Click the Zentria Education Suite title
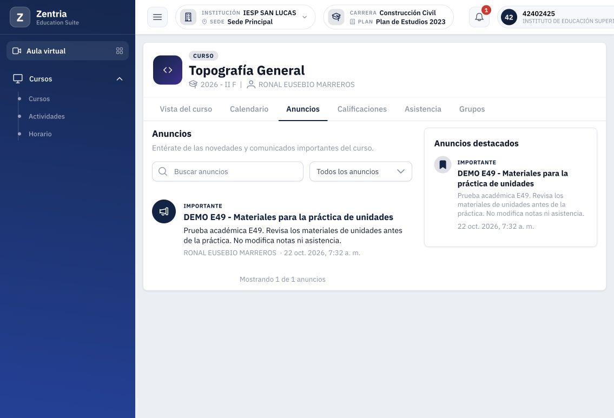Viewport: 614px width, 418px height. click(57, 18)
